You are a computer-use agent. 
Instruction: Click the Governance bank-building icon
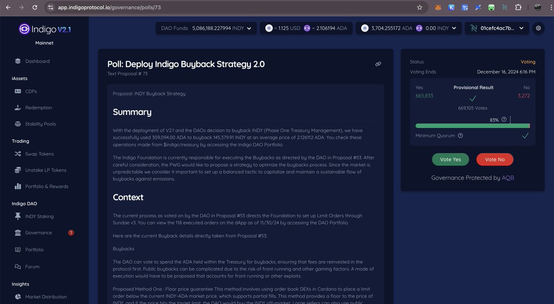pos(18,232)
